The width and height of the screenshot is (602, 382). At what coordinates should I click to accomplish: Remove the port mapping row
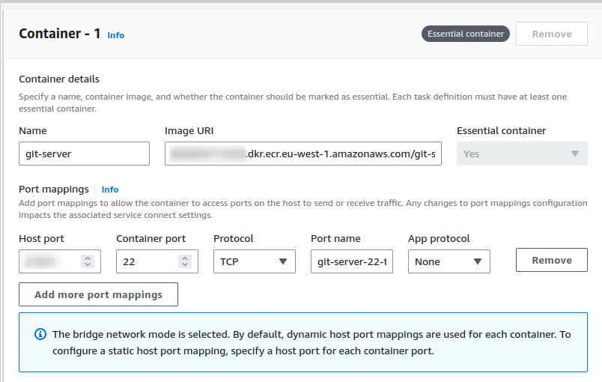click(551, 260)
